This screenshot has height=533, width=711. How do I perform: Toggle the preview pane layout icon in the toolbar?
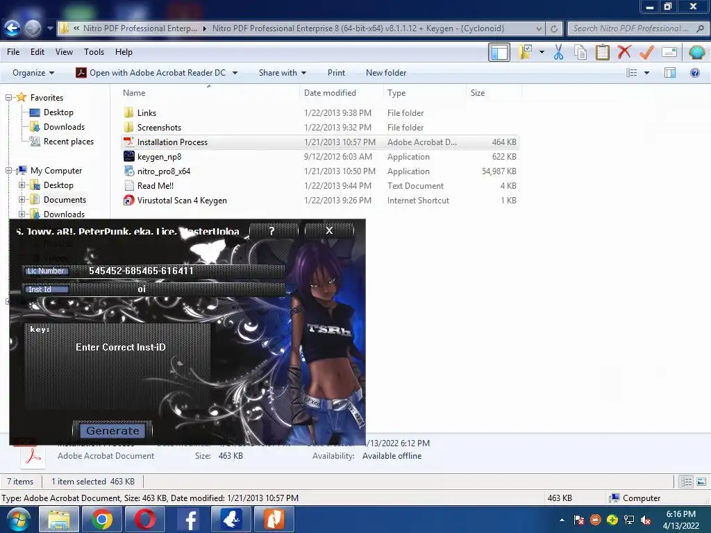[499, 52]
